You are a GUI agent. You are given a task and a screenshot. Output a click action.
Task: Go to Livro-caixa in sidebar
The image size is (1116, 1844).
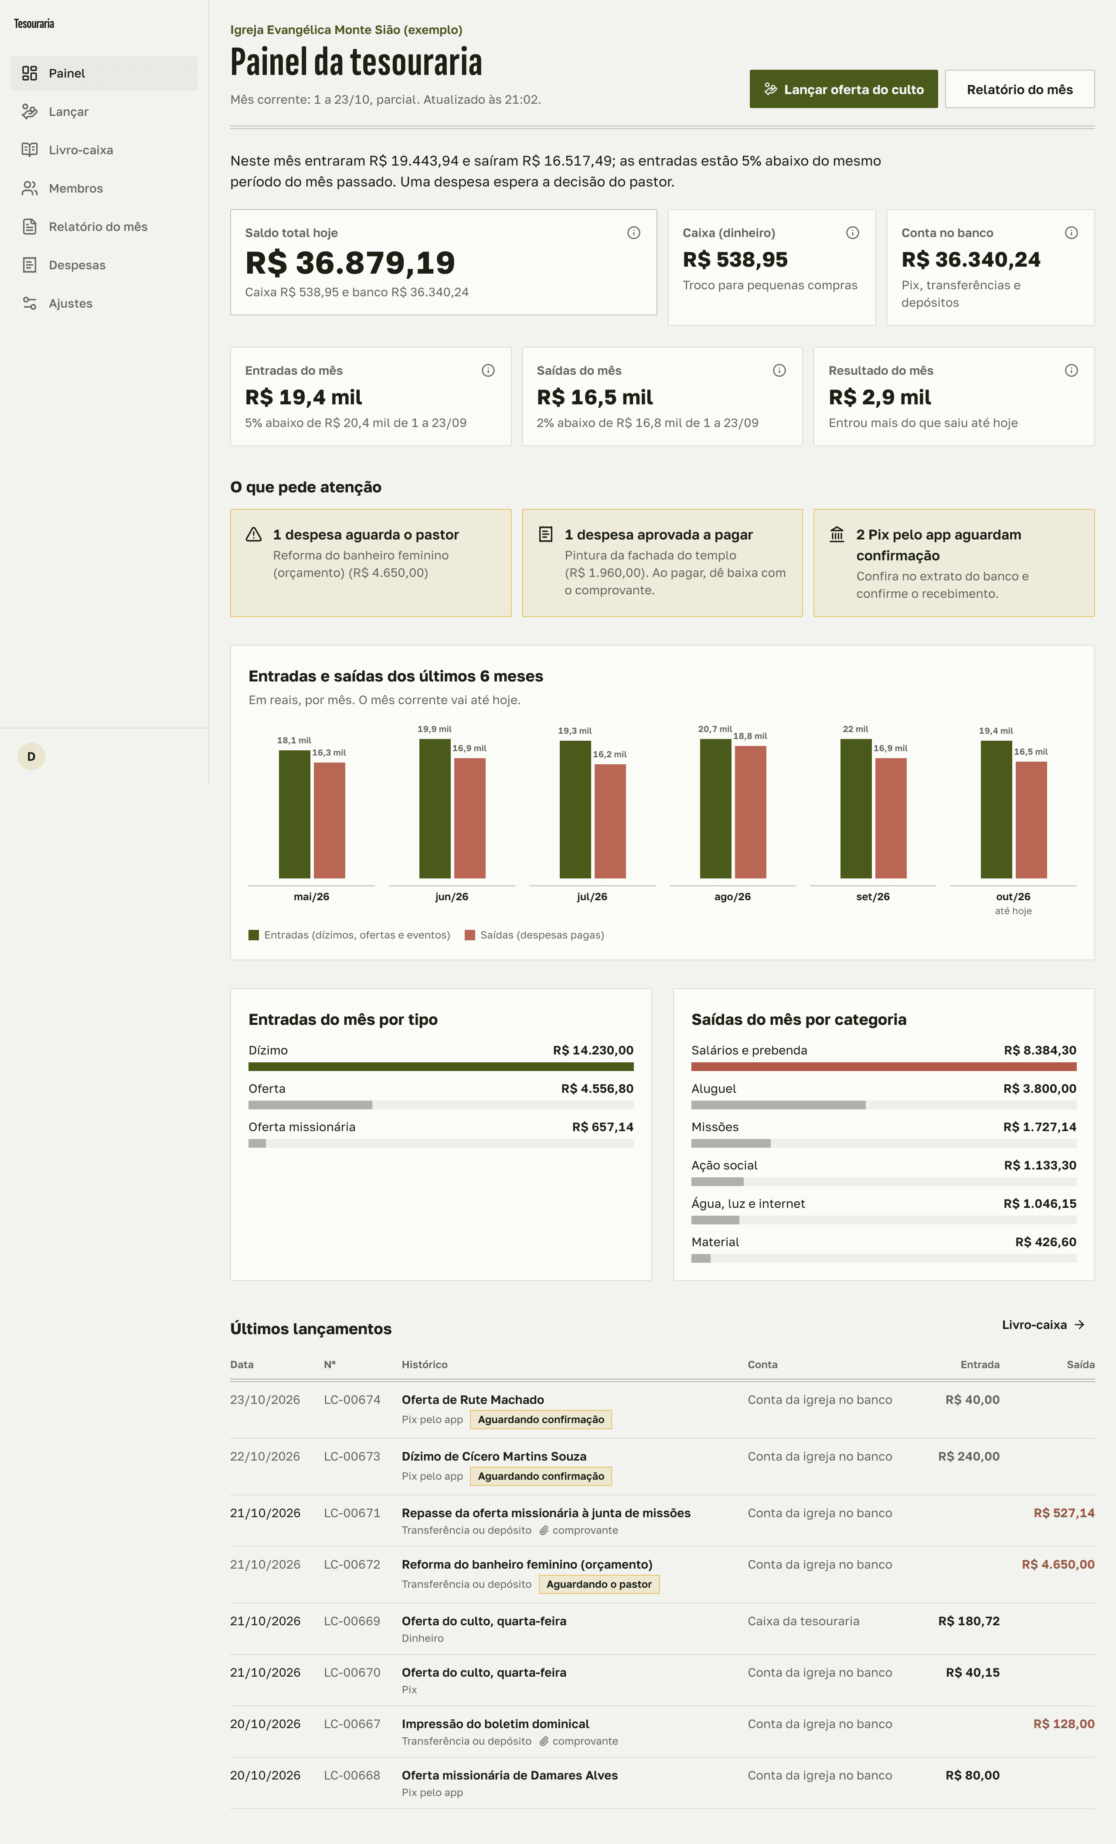104,150
